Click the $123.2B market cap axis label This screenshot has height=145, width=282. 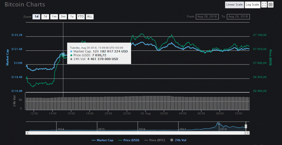click(17, 35)
